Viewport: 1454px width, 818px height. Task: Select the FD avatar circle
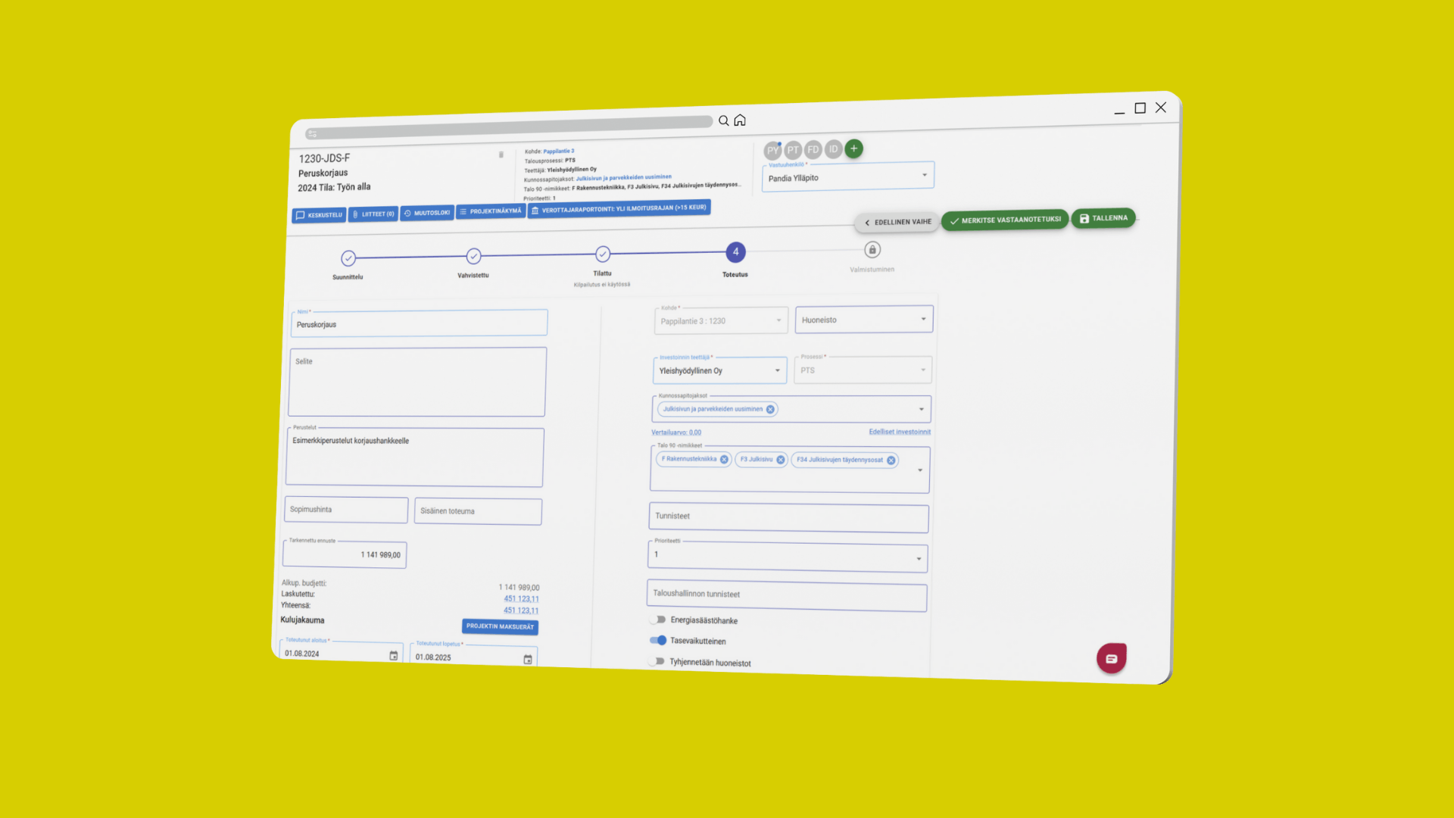click(x=813, y=149)
